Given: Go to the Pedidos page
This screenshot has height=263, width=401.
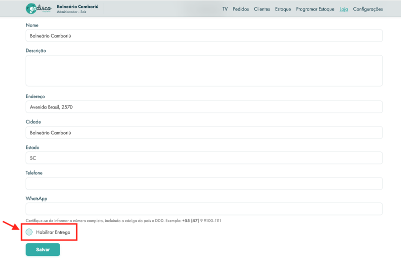Looking at the screenshot, I should click(241, 9).
